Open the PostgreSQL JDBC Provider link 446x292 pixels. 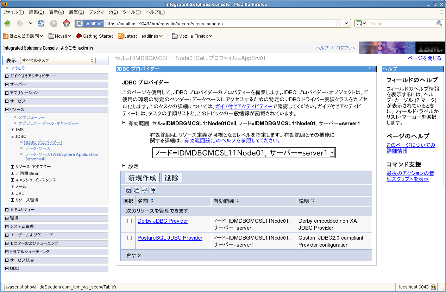[170, 238]
